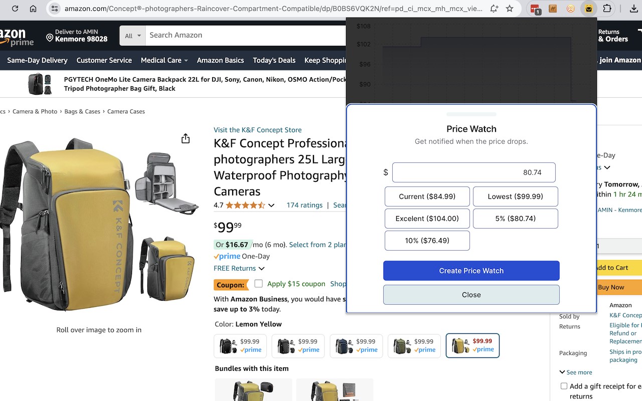
Task: Close the Price Watch dialog
Action: pyautogui.click(x=471, y=295)
